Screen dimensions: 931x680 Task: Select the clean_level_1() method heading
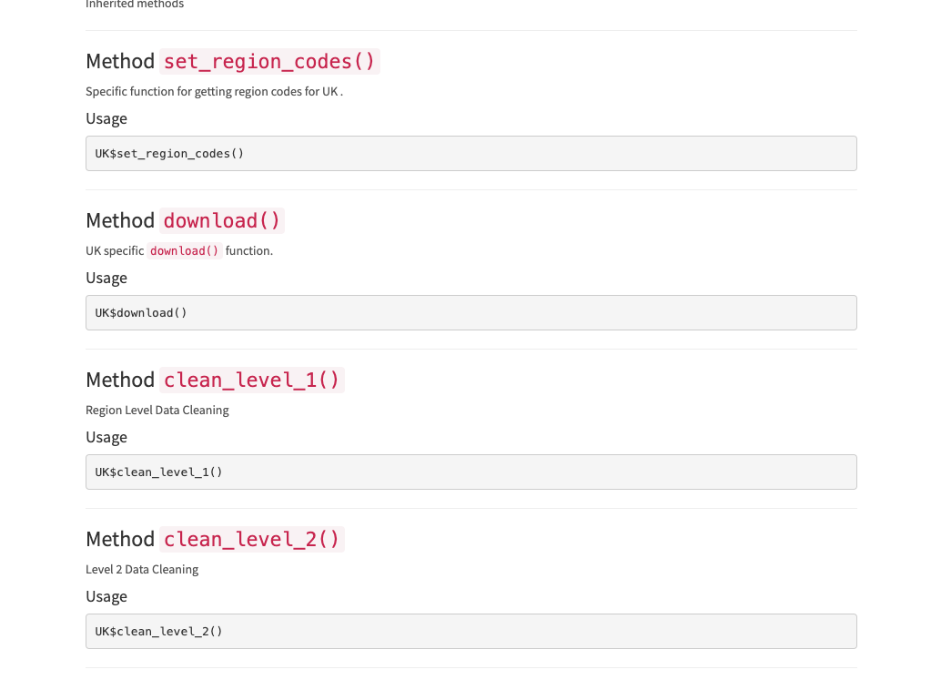(252, 380)
